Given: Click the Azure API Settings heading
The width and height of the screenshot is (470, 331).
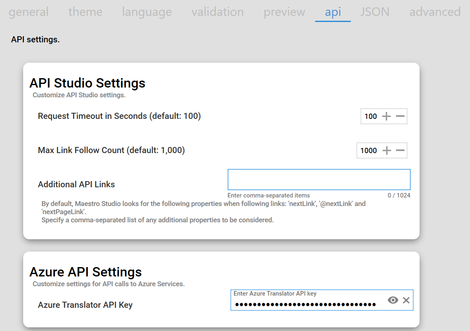Looking at the screenshot, I should point(86,272).
